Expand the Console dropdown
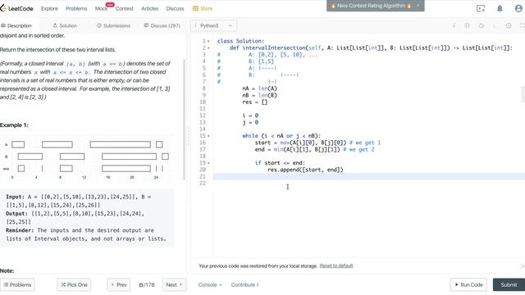Viewport: 525px width, 295px height. point(210,285)
